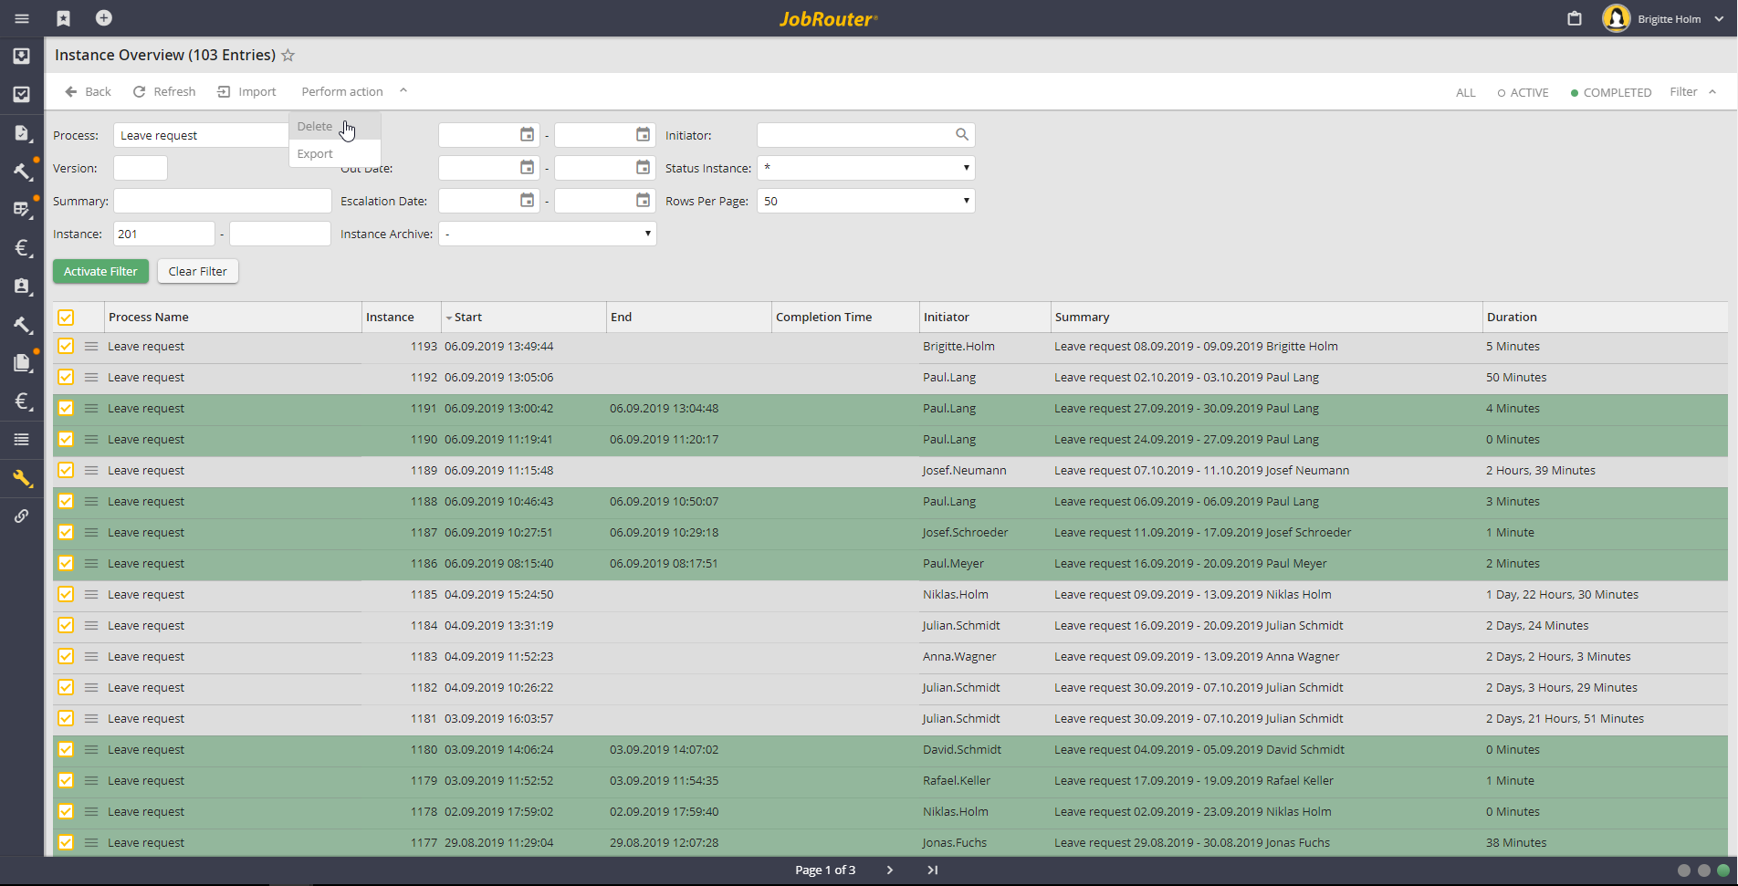This screenshot has height=886, width=1738.
Task: Go to next page arrow
Action: (890, 870)
